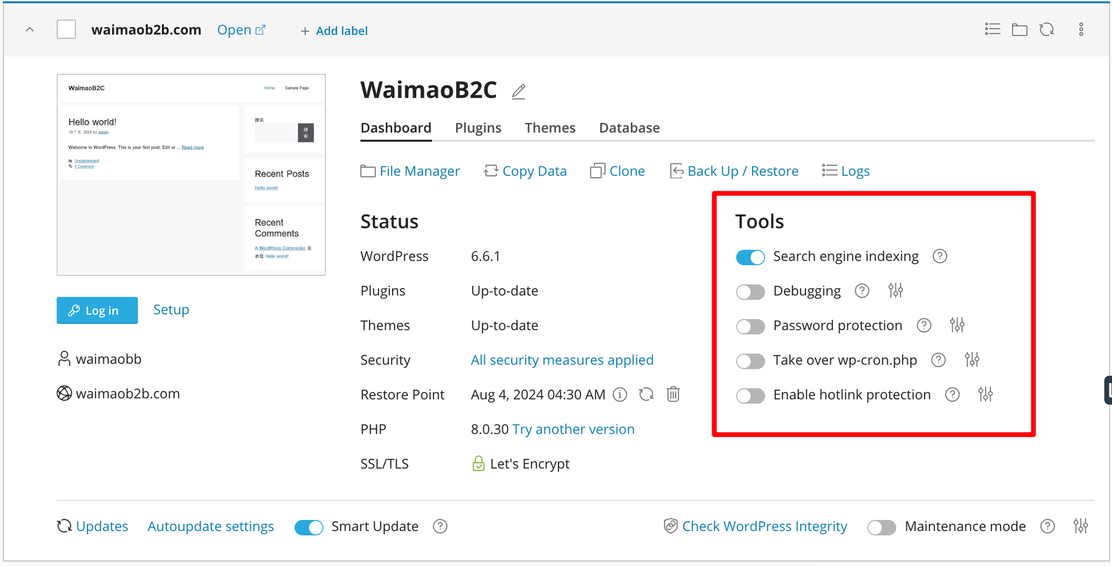Open the Database tab
The height and width of the screenshot is (566, 1112).
629,128
